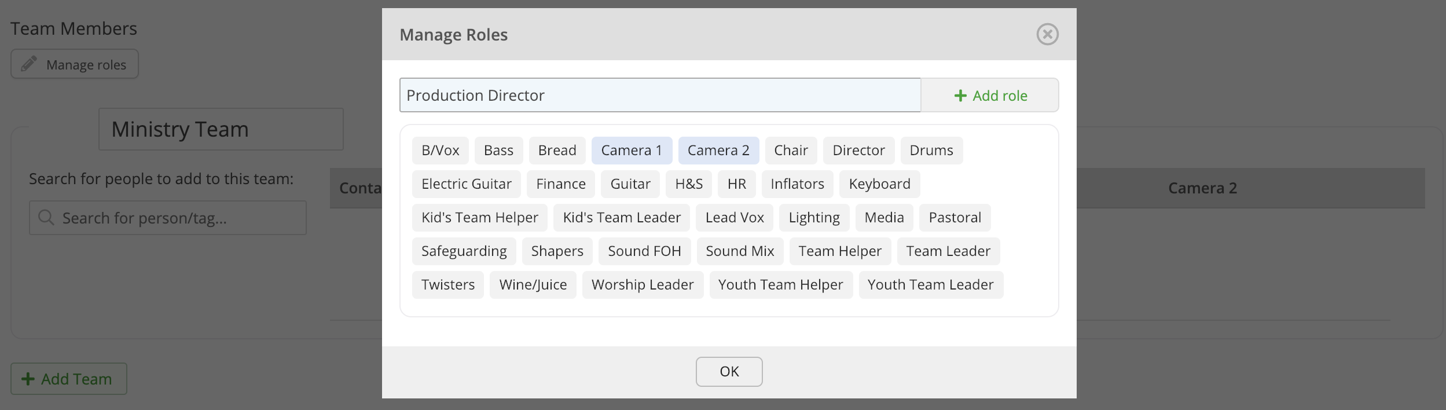
Task: Select the Drums role tag
Action: (931, 151)
